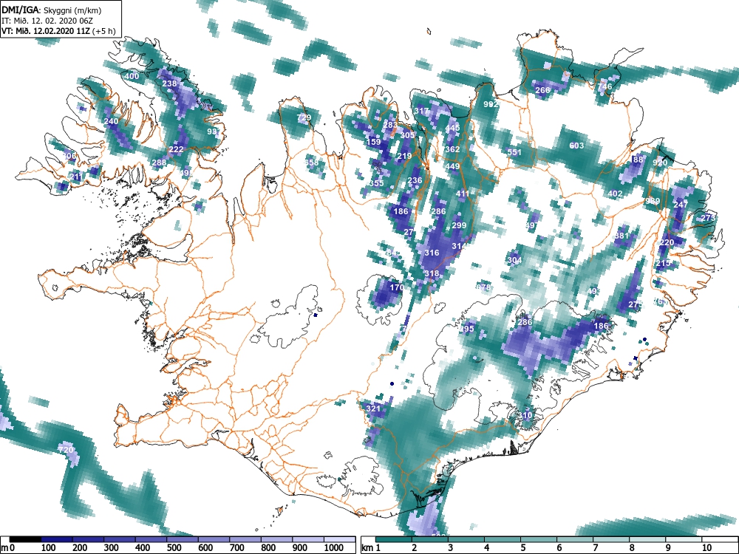This screenshot has width=739, height=554.
Task: Click the 'DMI/IGA: Skyggni (m/km)' title text
Action: 52,10
